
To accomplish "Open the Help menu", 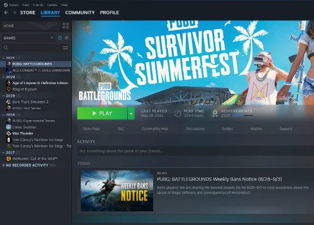I will [x=64, y=5].
